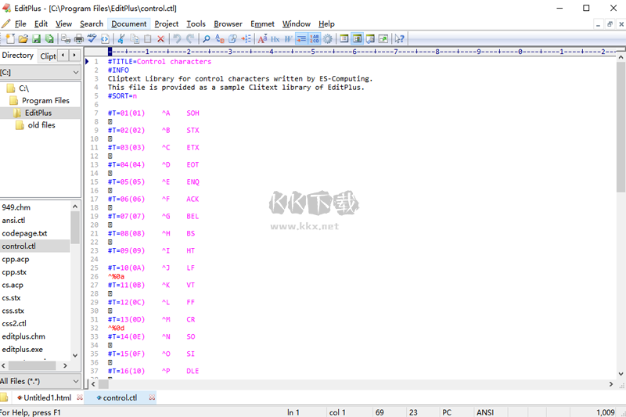The image size is (626, 417).
Task: Click the Save floppy disk icon
Action: point(37,38)
